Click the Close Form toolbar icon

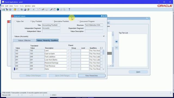pyautogui.click(x=28, y=10)
